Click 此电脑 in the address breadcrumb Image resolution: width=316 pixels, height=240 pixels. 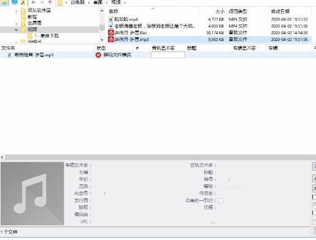coord(77,2)
